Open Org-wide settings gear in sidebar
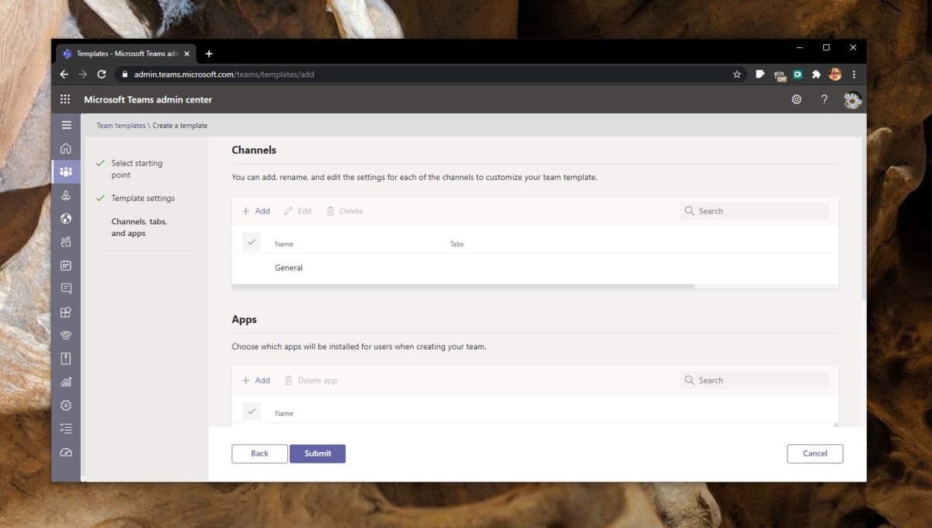Image resolution: width=932 pixels, height=528 pixels. coord(66,405)
